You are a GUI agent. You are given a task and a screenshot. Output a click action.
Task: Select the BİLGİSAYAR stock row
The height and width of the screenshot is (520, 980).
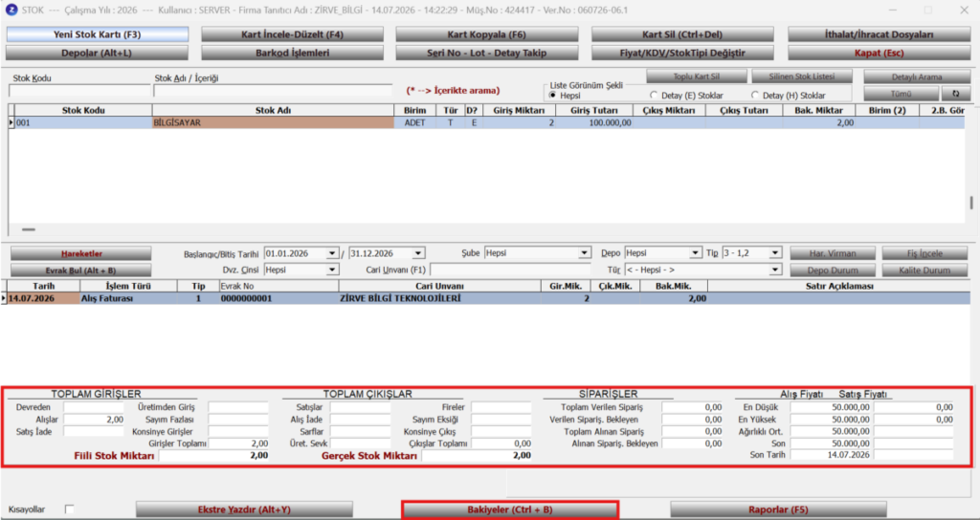click(487, 123)
